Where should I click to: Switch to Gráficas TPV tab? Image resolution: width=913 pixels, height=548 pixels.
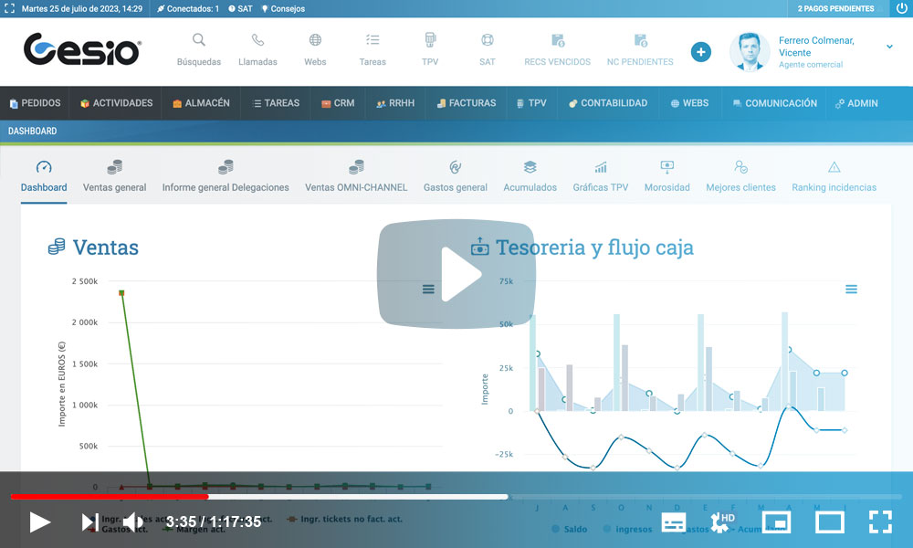(x=601, y=176)
